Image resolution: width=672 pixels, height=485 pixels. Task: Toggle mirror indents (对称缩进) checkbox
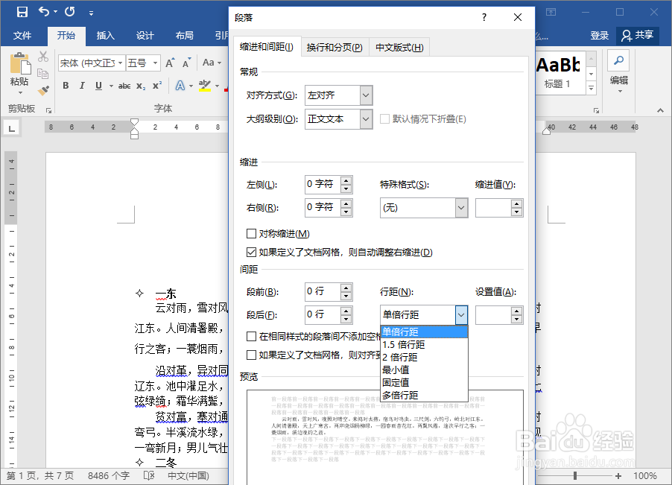pos(251,233)
